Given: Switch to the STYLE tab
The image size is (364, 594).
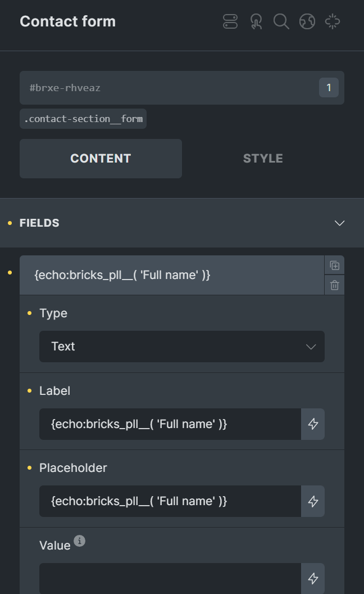Looking at the screenshot, I should tap(262, 158).
